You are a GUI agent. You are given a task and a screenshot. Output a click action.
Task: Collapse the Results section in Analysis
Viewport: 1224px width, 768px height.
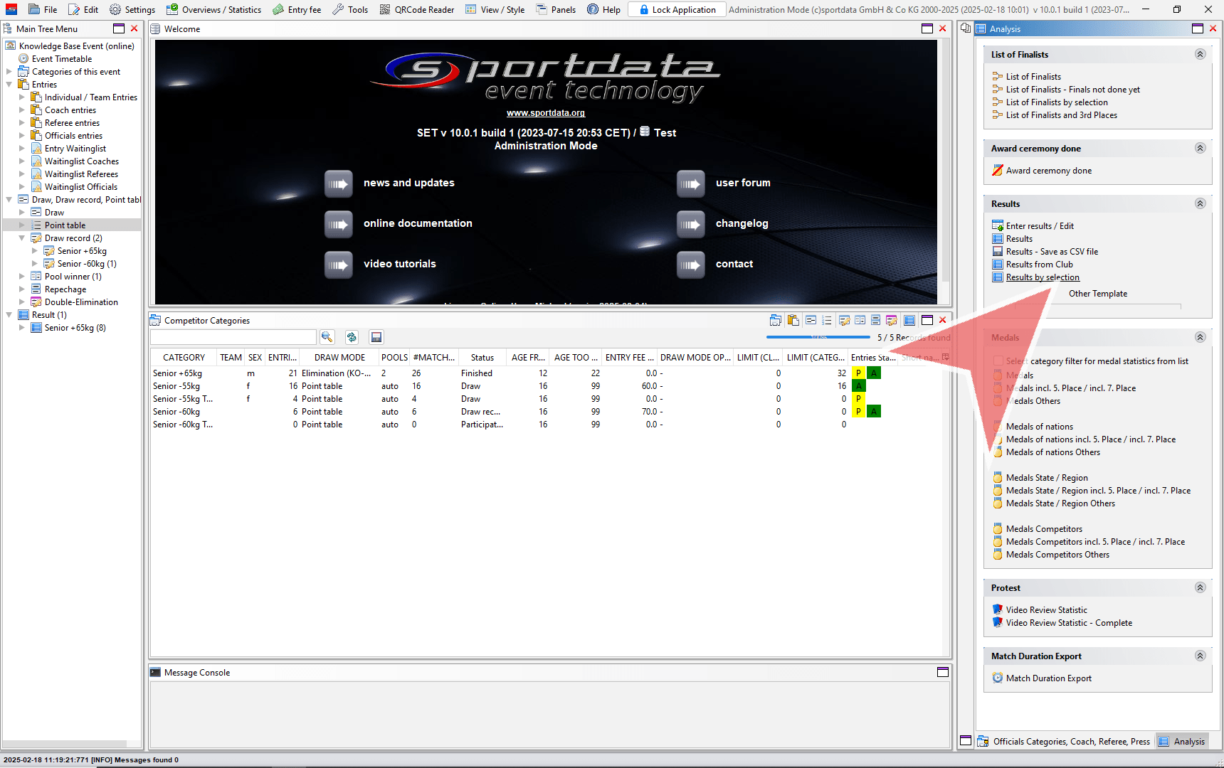(1200, 204)
